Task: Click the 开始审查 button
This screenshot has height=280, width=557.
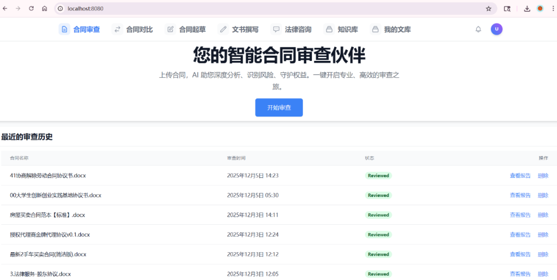Action: coord(279,108)
